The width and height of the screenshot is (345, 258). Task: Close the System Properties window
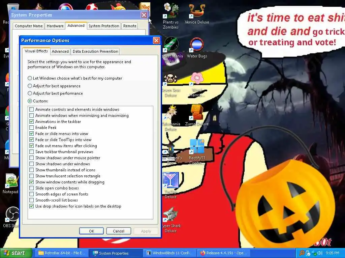[x=144, y=15]
